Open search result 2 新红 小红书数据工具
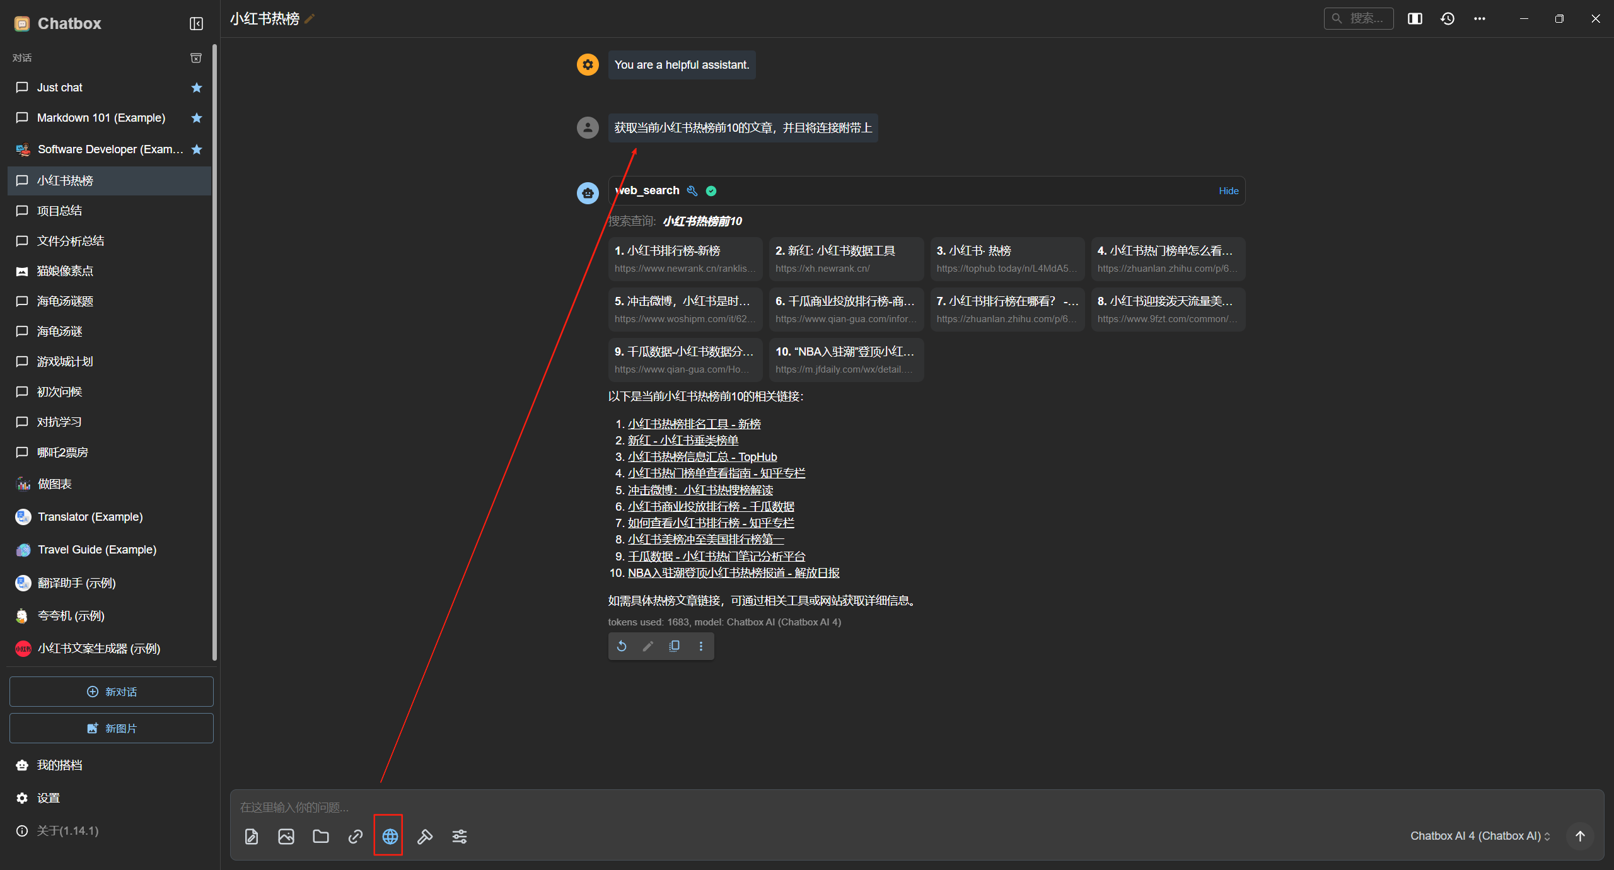 coord(846,258)
